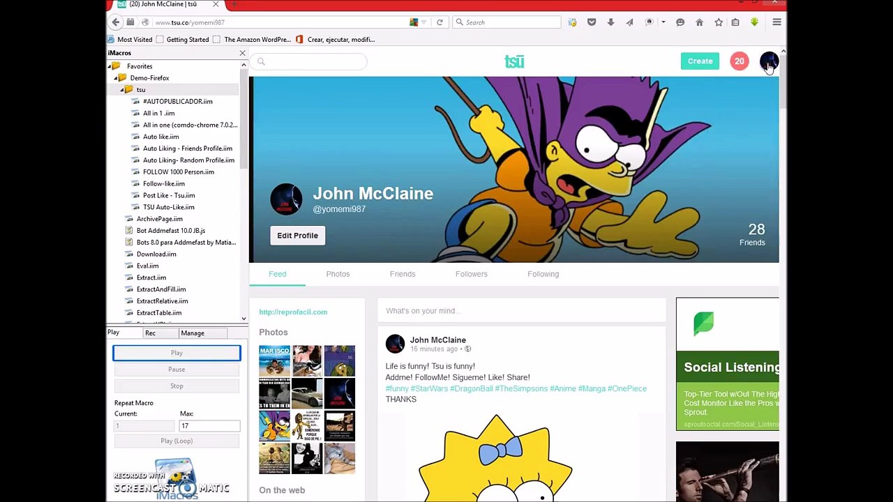Click the green Create button

700,61
